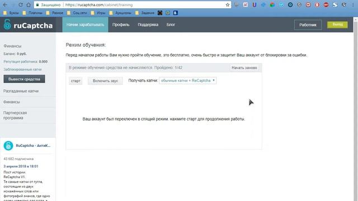Open the black square bookmark icon
358x201 pixels.
point(160,13)
